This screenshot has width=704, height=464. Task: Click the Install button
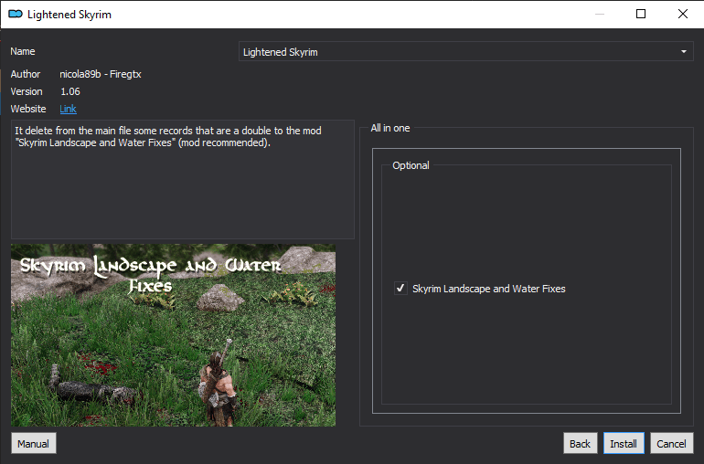coord(624,443)
